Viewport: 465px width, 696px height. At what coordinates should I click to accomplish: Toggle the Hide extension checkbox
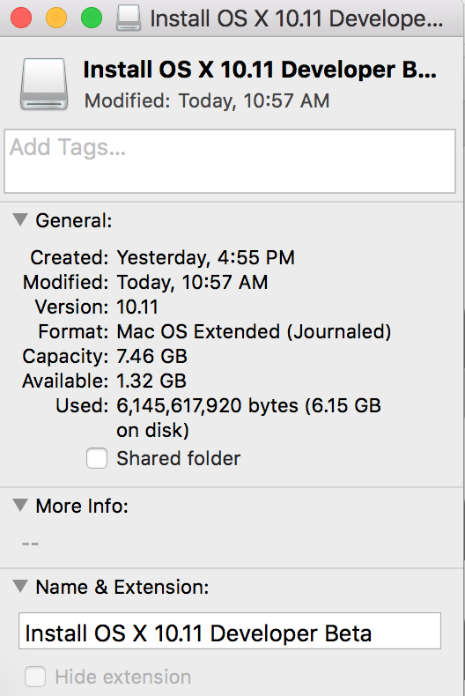click(x=35, y=677)
